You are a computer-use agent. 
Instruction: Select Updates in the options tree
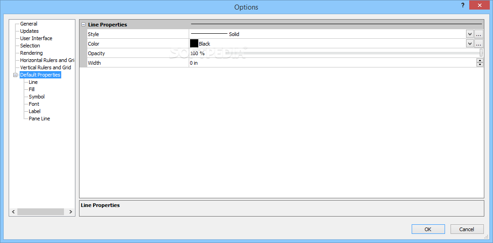(x=29, y=31)
